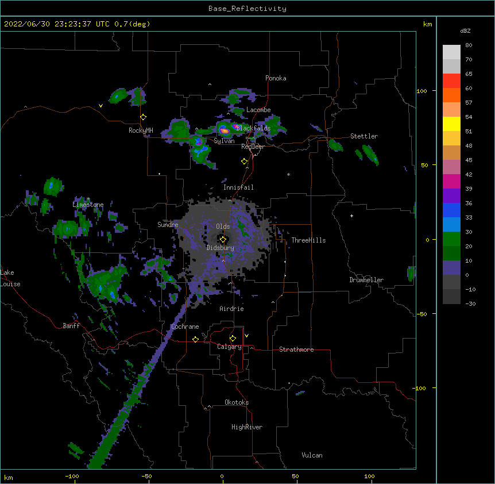This screenshot has height=484, width=495.
Task: Click the yellow diamond marker south of RedDeer
Action: (245, 162)
